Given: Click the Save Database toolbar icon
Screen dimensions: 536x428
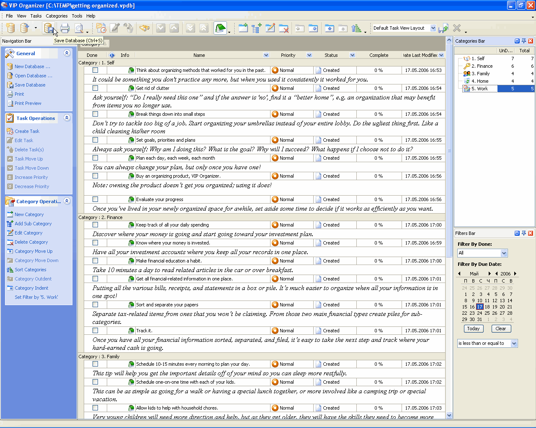Looking at the screenshot, I should click(x=49, y=28).
